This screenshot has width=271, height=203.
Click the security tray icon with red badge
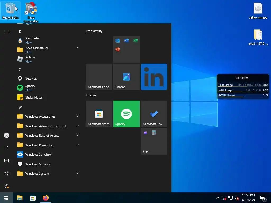(224, 198)
